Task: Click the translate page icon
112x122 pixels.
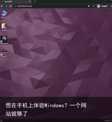Action: click(x=89, y=6)
